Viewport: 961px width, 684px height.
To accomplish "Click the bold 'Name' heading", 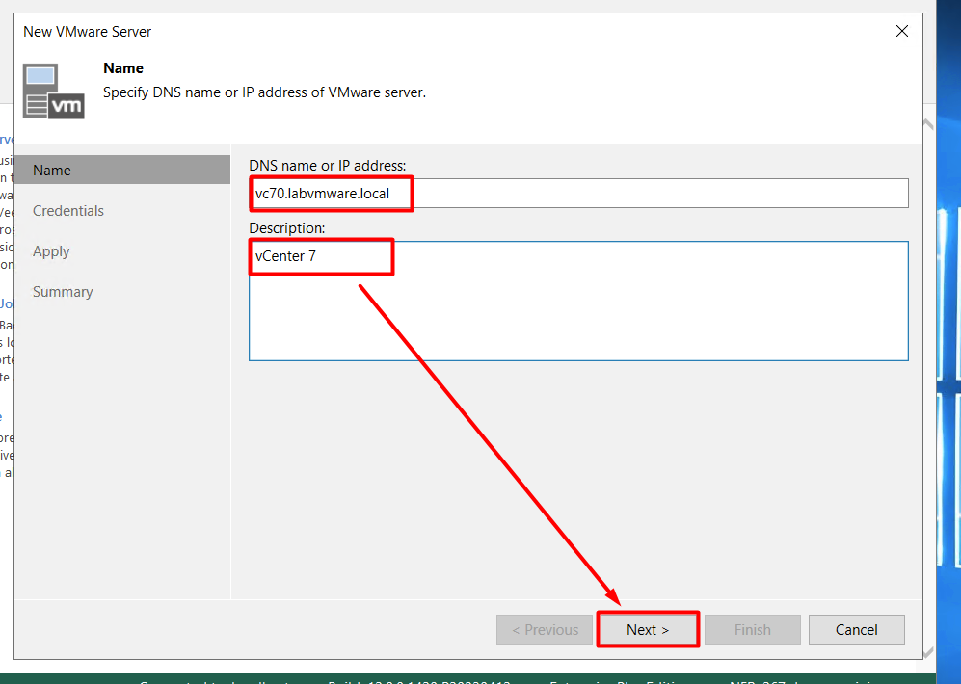I will [x=123, y=68].
